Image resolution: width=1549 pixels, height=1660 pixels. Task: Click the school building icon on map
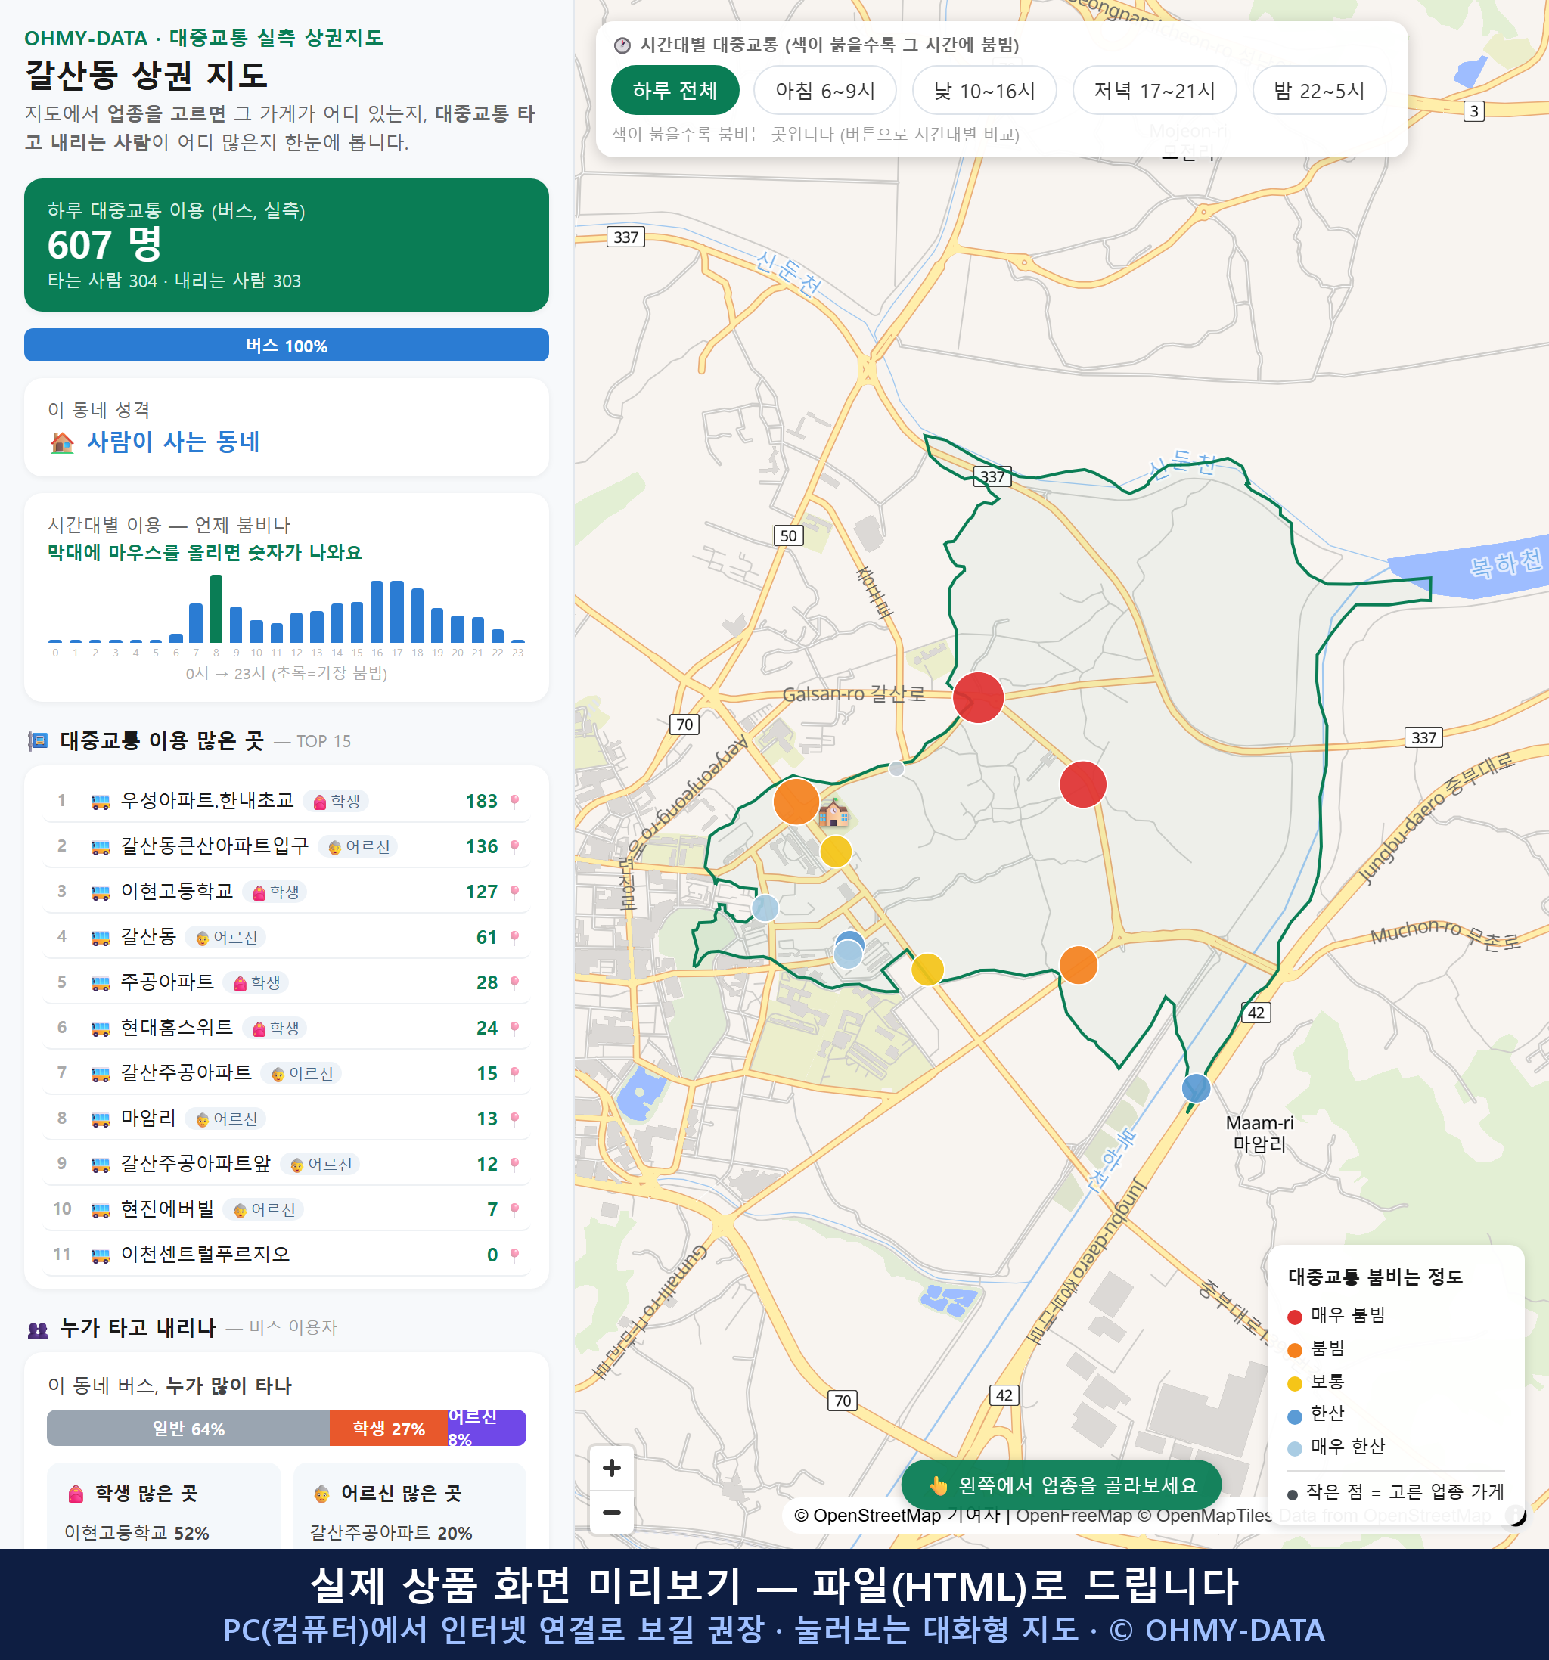click(833, 812)
